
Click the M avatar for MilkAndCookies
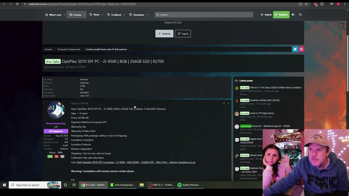(237, 88)
